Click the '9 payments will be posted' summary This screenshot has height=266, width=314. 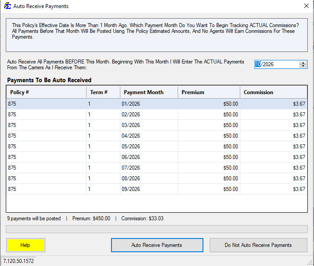tap(34, 218)
